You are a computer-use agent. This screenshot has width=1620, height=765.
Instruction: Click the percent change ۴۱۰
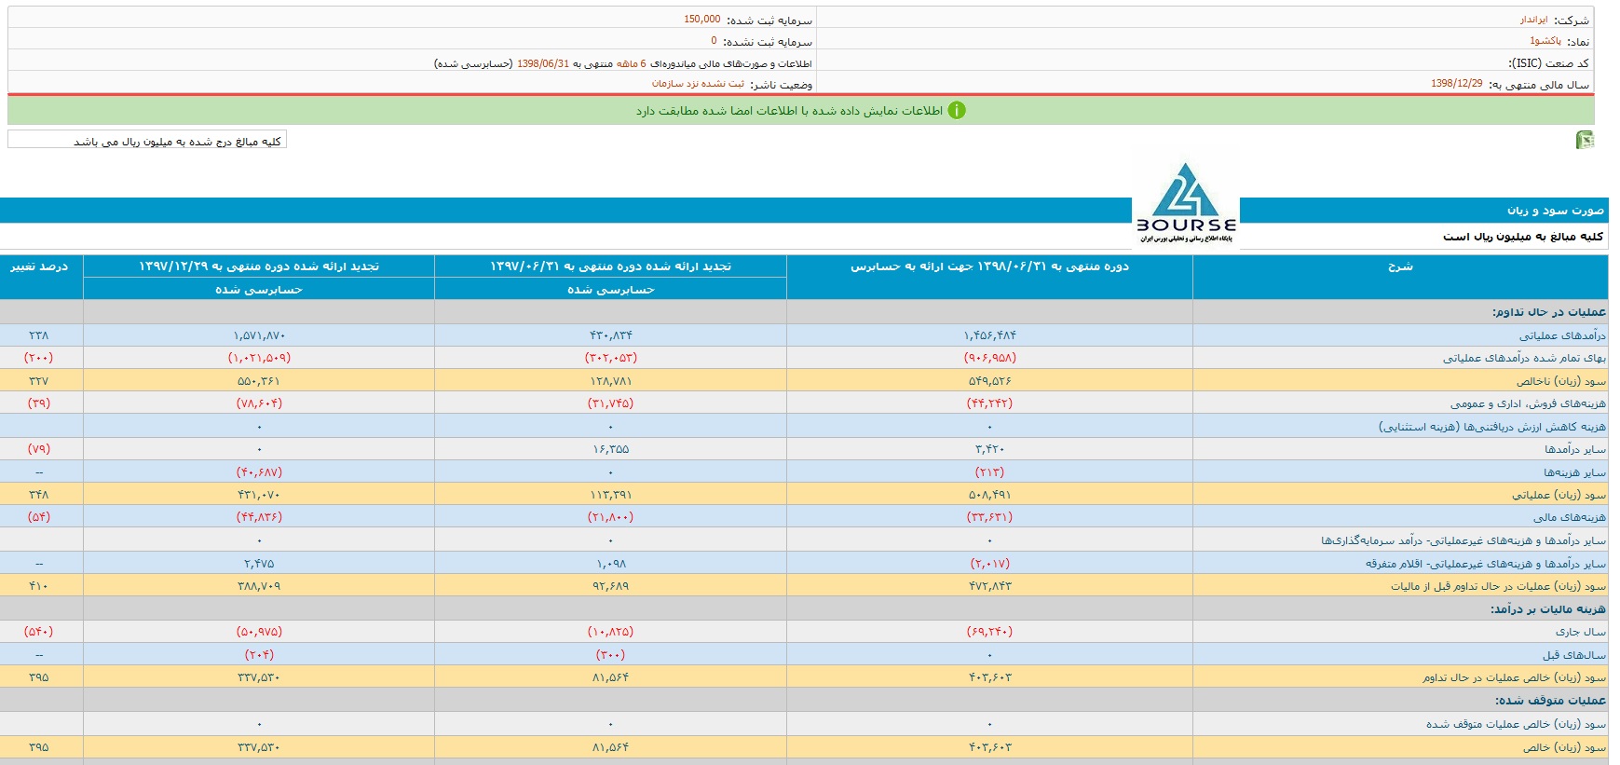[x=39, y=586]
